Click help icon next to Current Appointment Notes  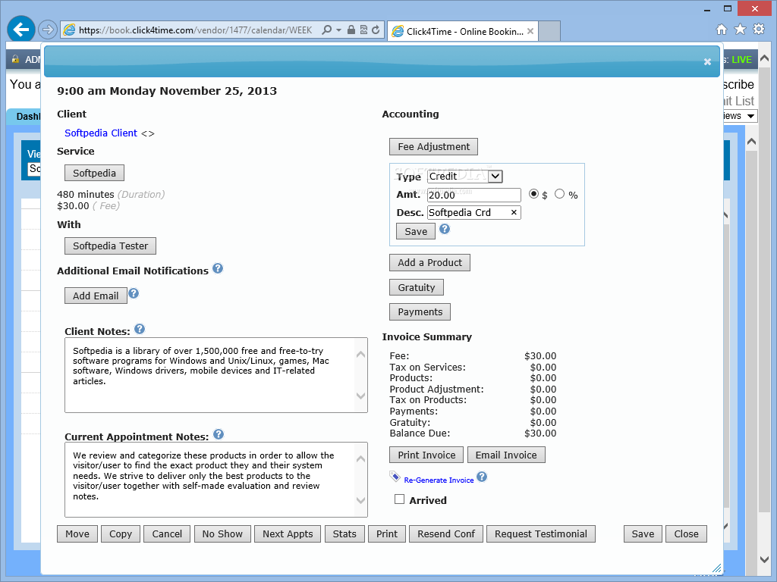[x=219, y=434]
